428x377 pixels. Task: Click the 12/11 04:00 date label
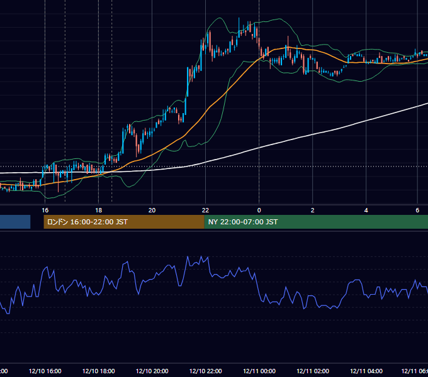pyautogui.click(x=366, y=371)
